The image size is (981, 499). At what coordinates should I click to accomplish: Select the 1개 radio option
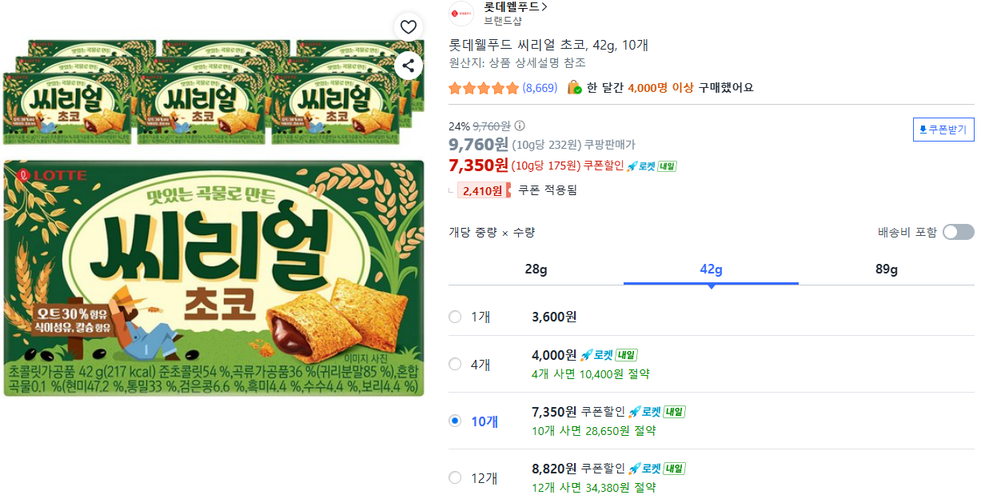455,317
